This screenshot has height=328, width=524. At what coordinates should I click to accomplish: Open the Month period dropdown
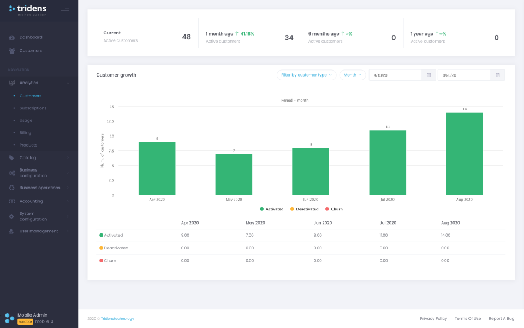(x=351, y=75)
